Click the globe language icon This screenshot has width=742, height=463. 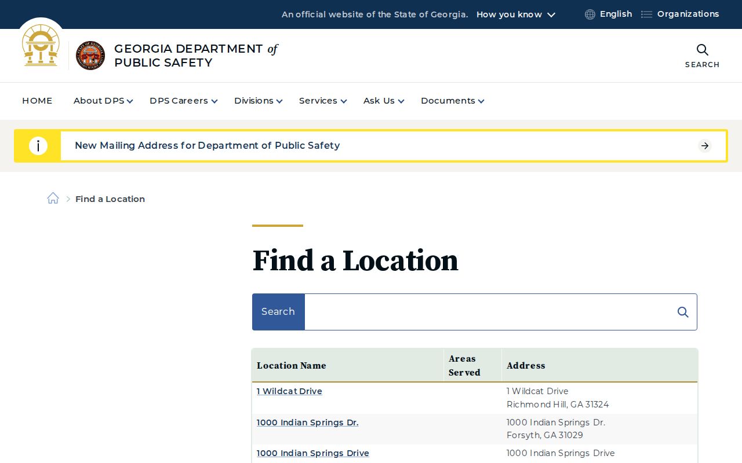[590, 14]
